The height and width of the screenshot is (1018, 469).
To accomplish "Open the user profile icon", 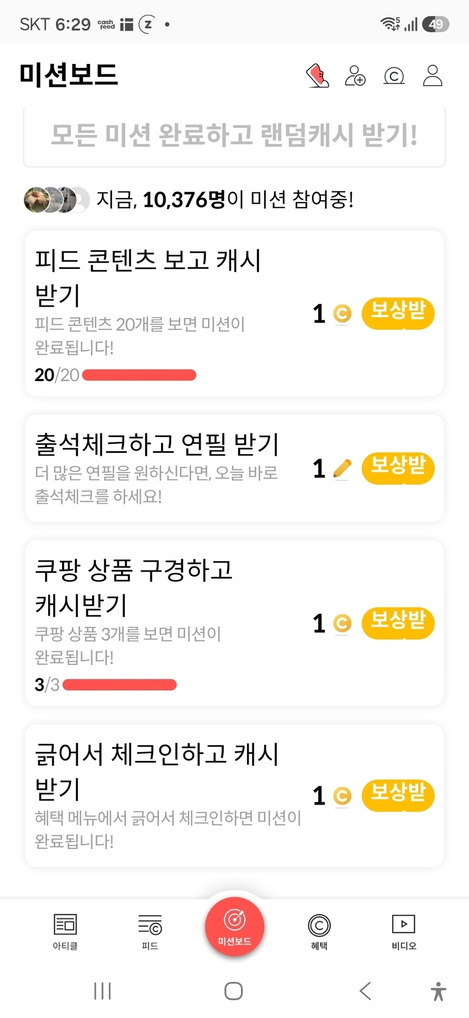I will pyautogui.click(x=433, y=75).
